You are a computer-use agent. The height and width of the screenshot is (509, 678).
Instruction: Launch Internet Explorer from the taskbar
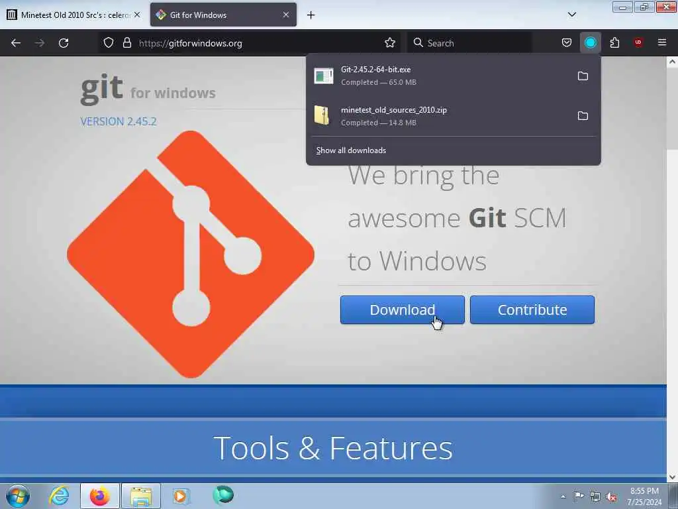[x=59, y=496]
